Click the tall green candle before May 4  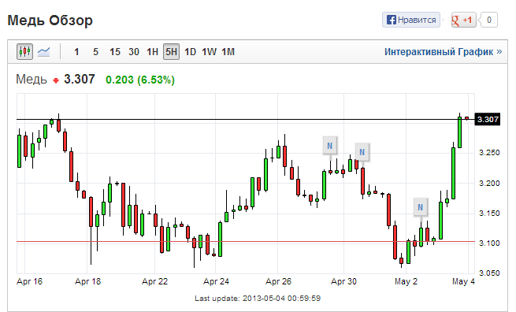453,173
